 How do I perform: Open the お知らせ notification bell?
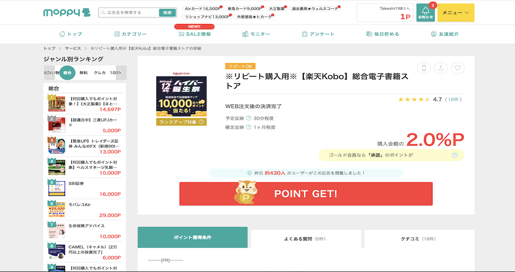pos(425,13)
